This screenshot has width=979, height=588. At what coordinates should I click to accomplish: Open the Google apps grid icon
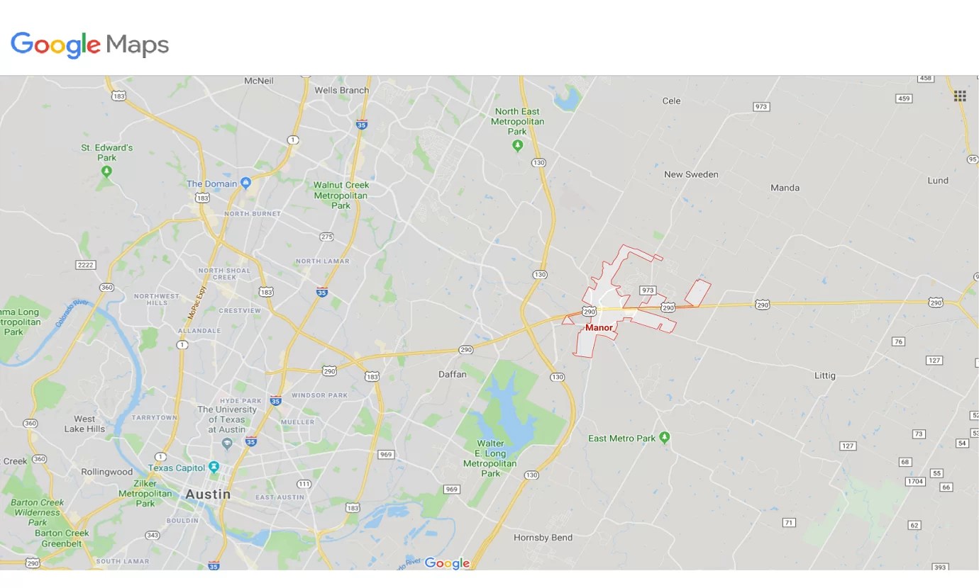pos(960,96)
